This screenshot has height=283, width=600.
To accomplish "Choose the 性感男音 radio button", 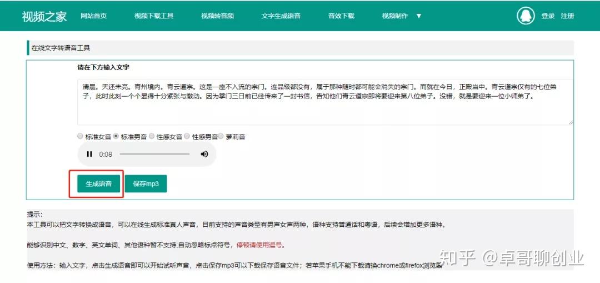I will click(187, 136).
